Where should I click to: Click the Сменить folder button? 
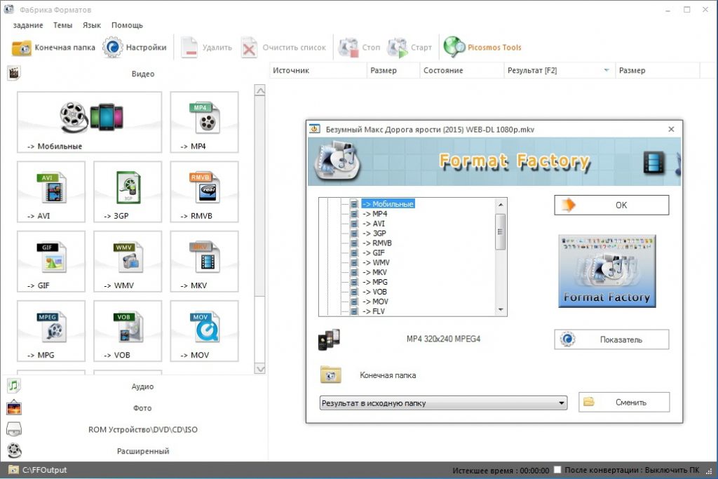[x=624, y=402]
